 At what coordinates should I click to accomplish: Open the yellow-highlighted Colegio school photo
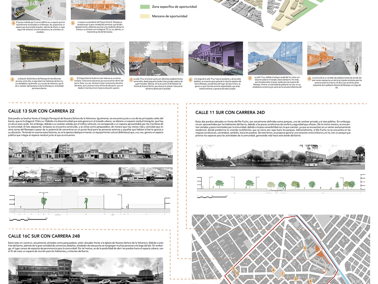97,58
